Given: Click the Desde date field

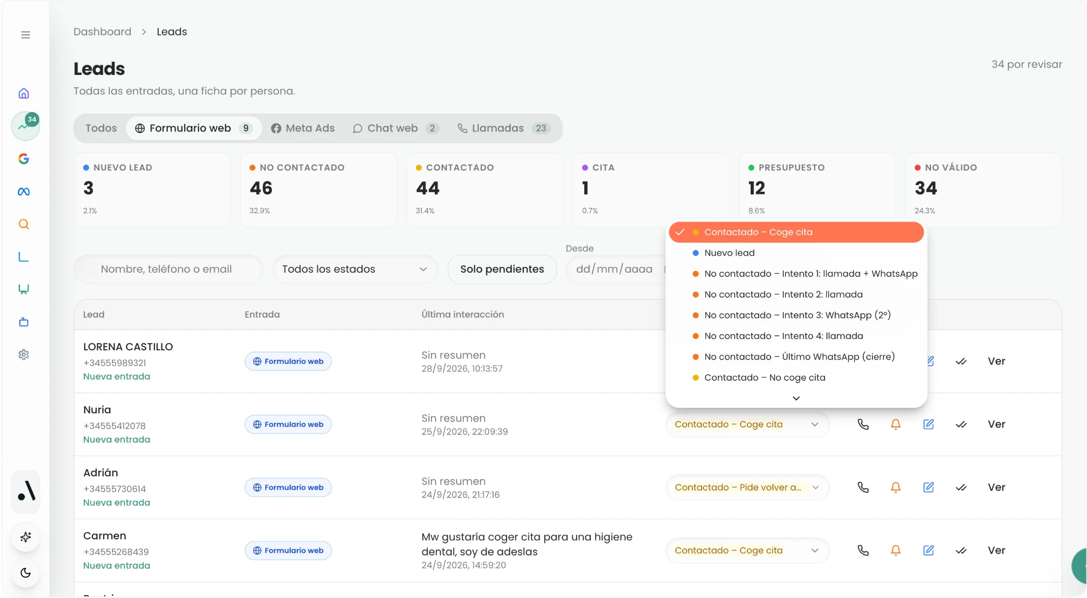Looking at the screenshot, I should (x=615, y=269).
